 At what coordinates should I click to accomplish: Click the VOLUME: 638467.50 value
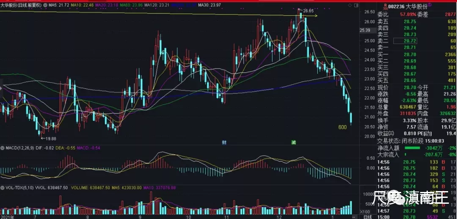(x=91, y=188)
